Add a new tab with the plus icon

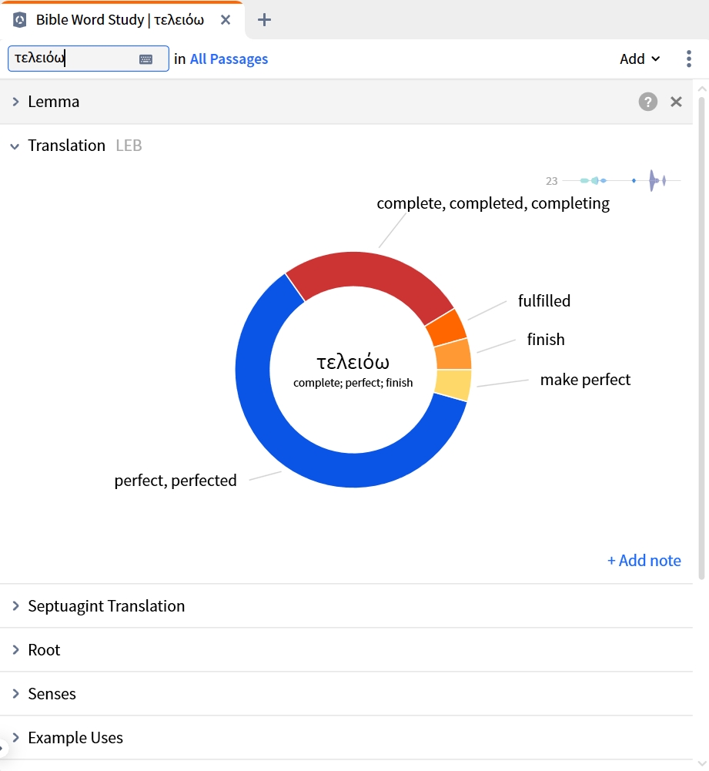[264, 20]
